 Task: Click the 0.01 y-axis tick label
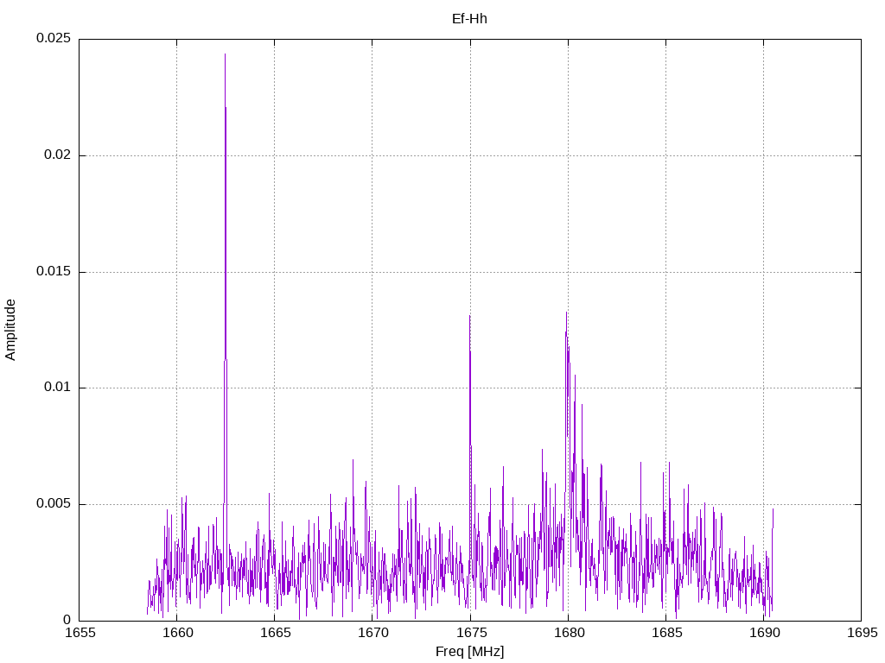[58, 388]
